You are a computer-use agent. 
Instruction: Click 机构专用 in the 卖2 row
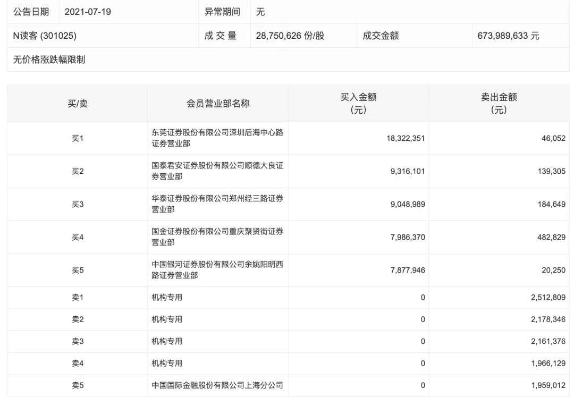coord(167,319)
